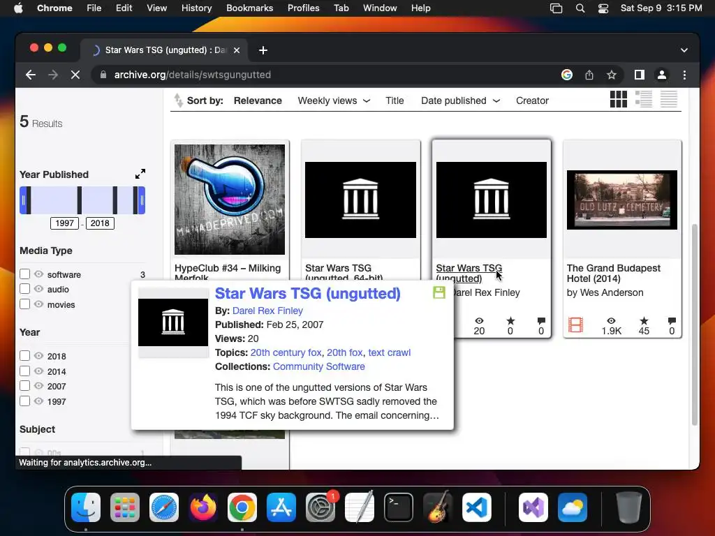Open the Bookmarks menu
715x536 pixels.
click(x=249, y=8)
